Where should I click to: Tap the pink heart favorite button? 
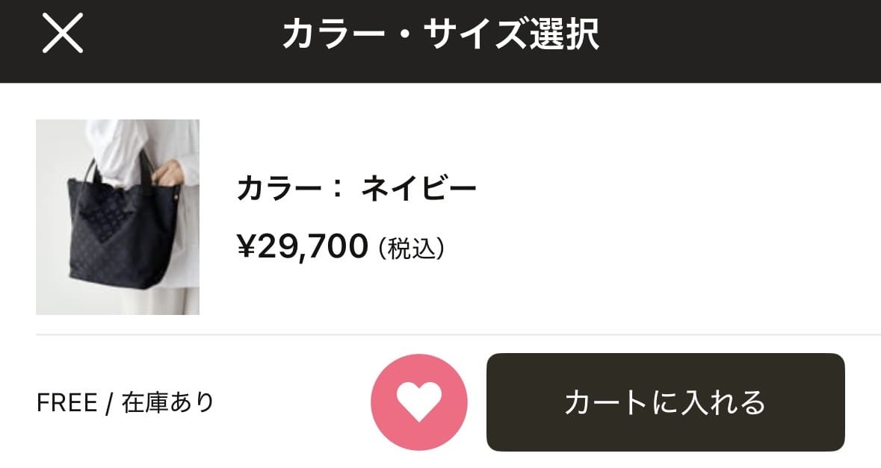(x=419, y=402)
